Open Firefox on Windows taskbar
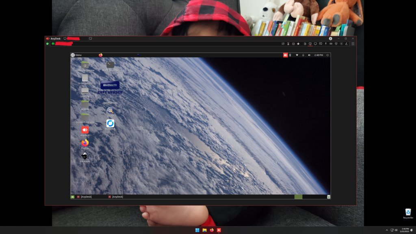 point(212,230)
